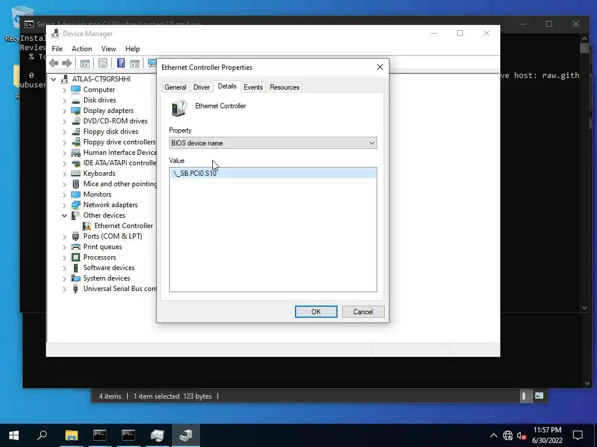Click the blue Help question mark icon
597x447 pixels.
(x=121, y=63)
